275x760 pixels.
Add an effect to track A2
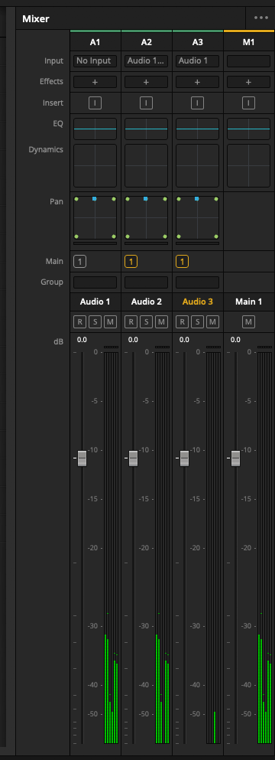pos(146,82)
